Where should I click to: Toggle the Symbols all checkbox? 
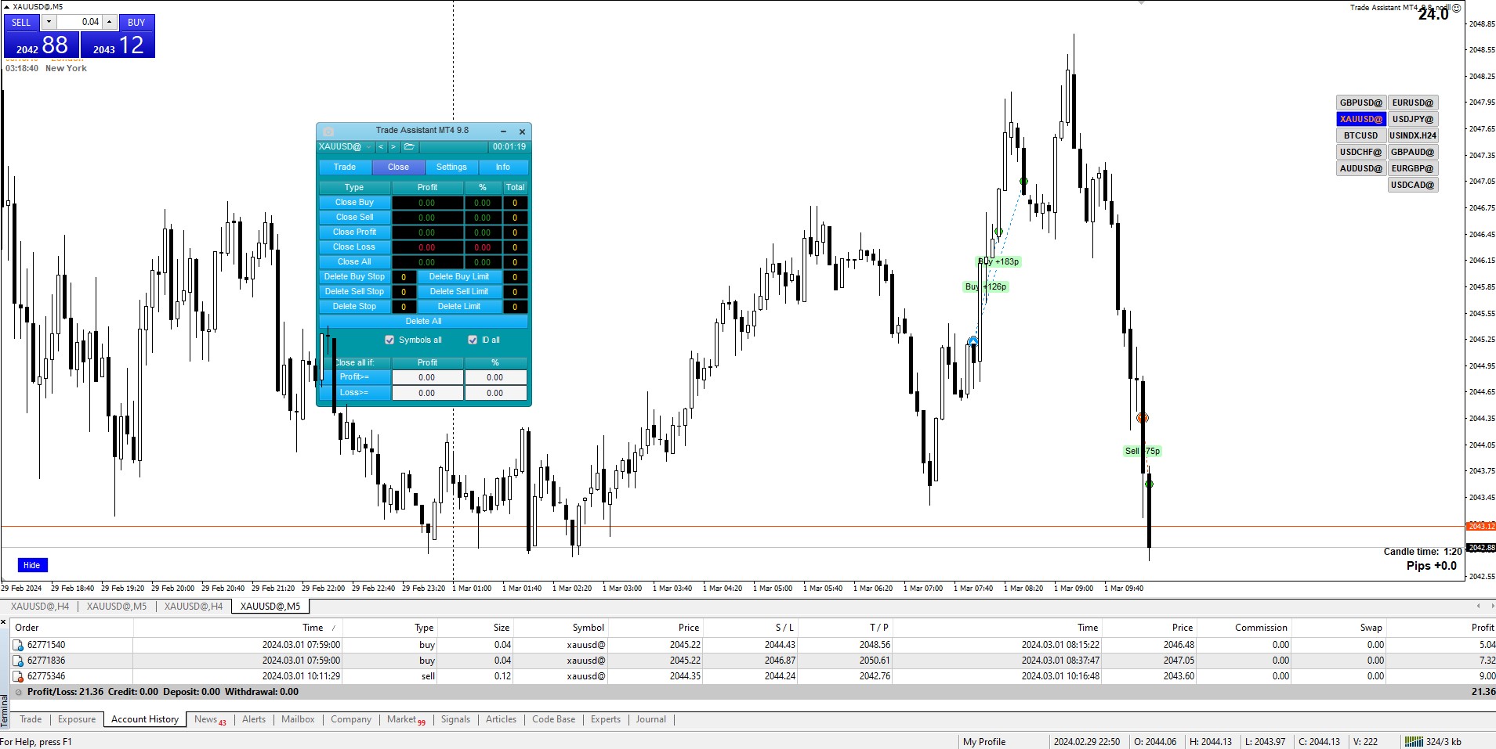click(389, 340)
